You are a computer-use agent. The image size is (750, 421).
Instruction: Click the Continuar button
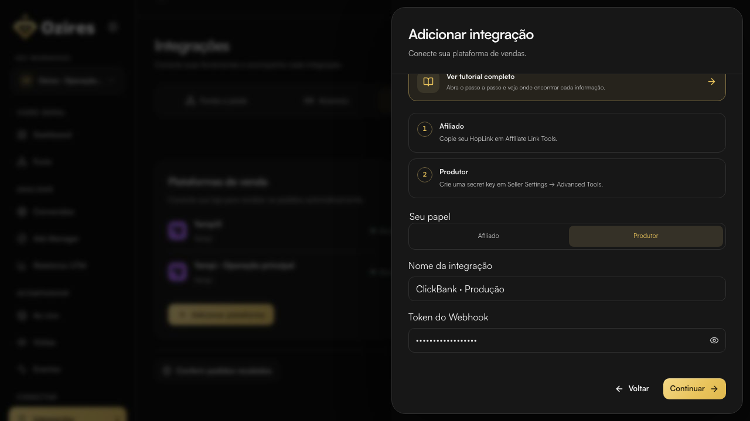tap(694, 389)
